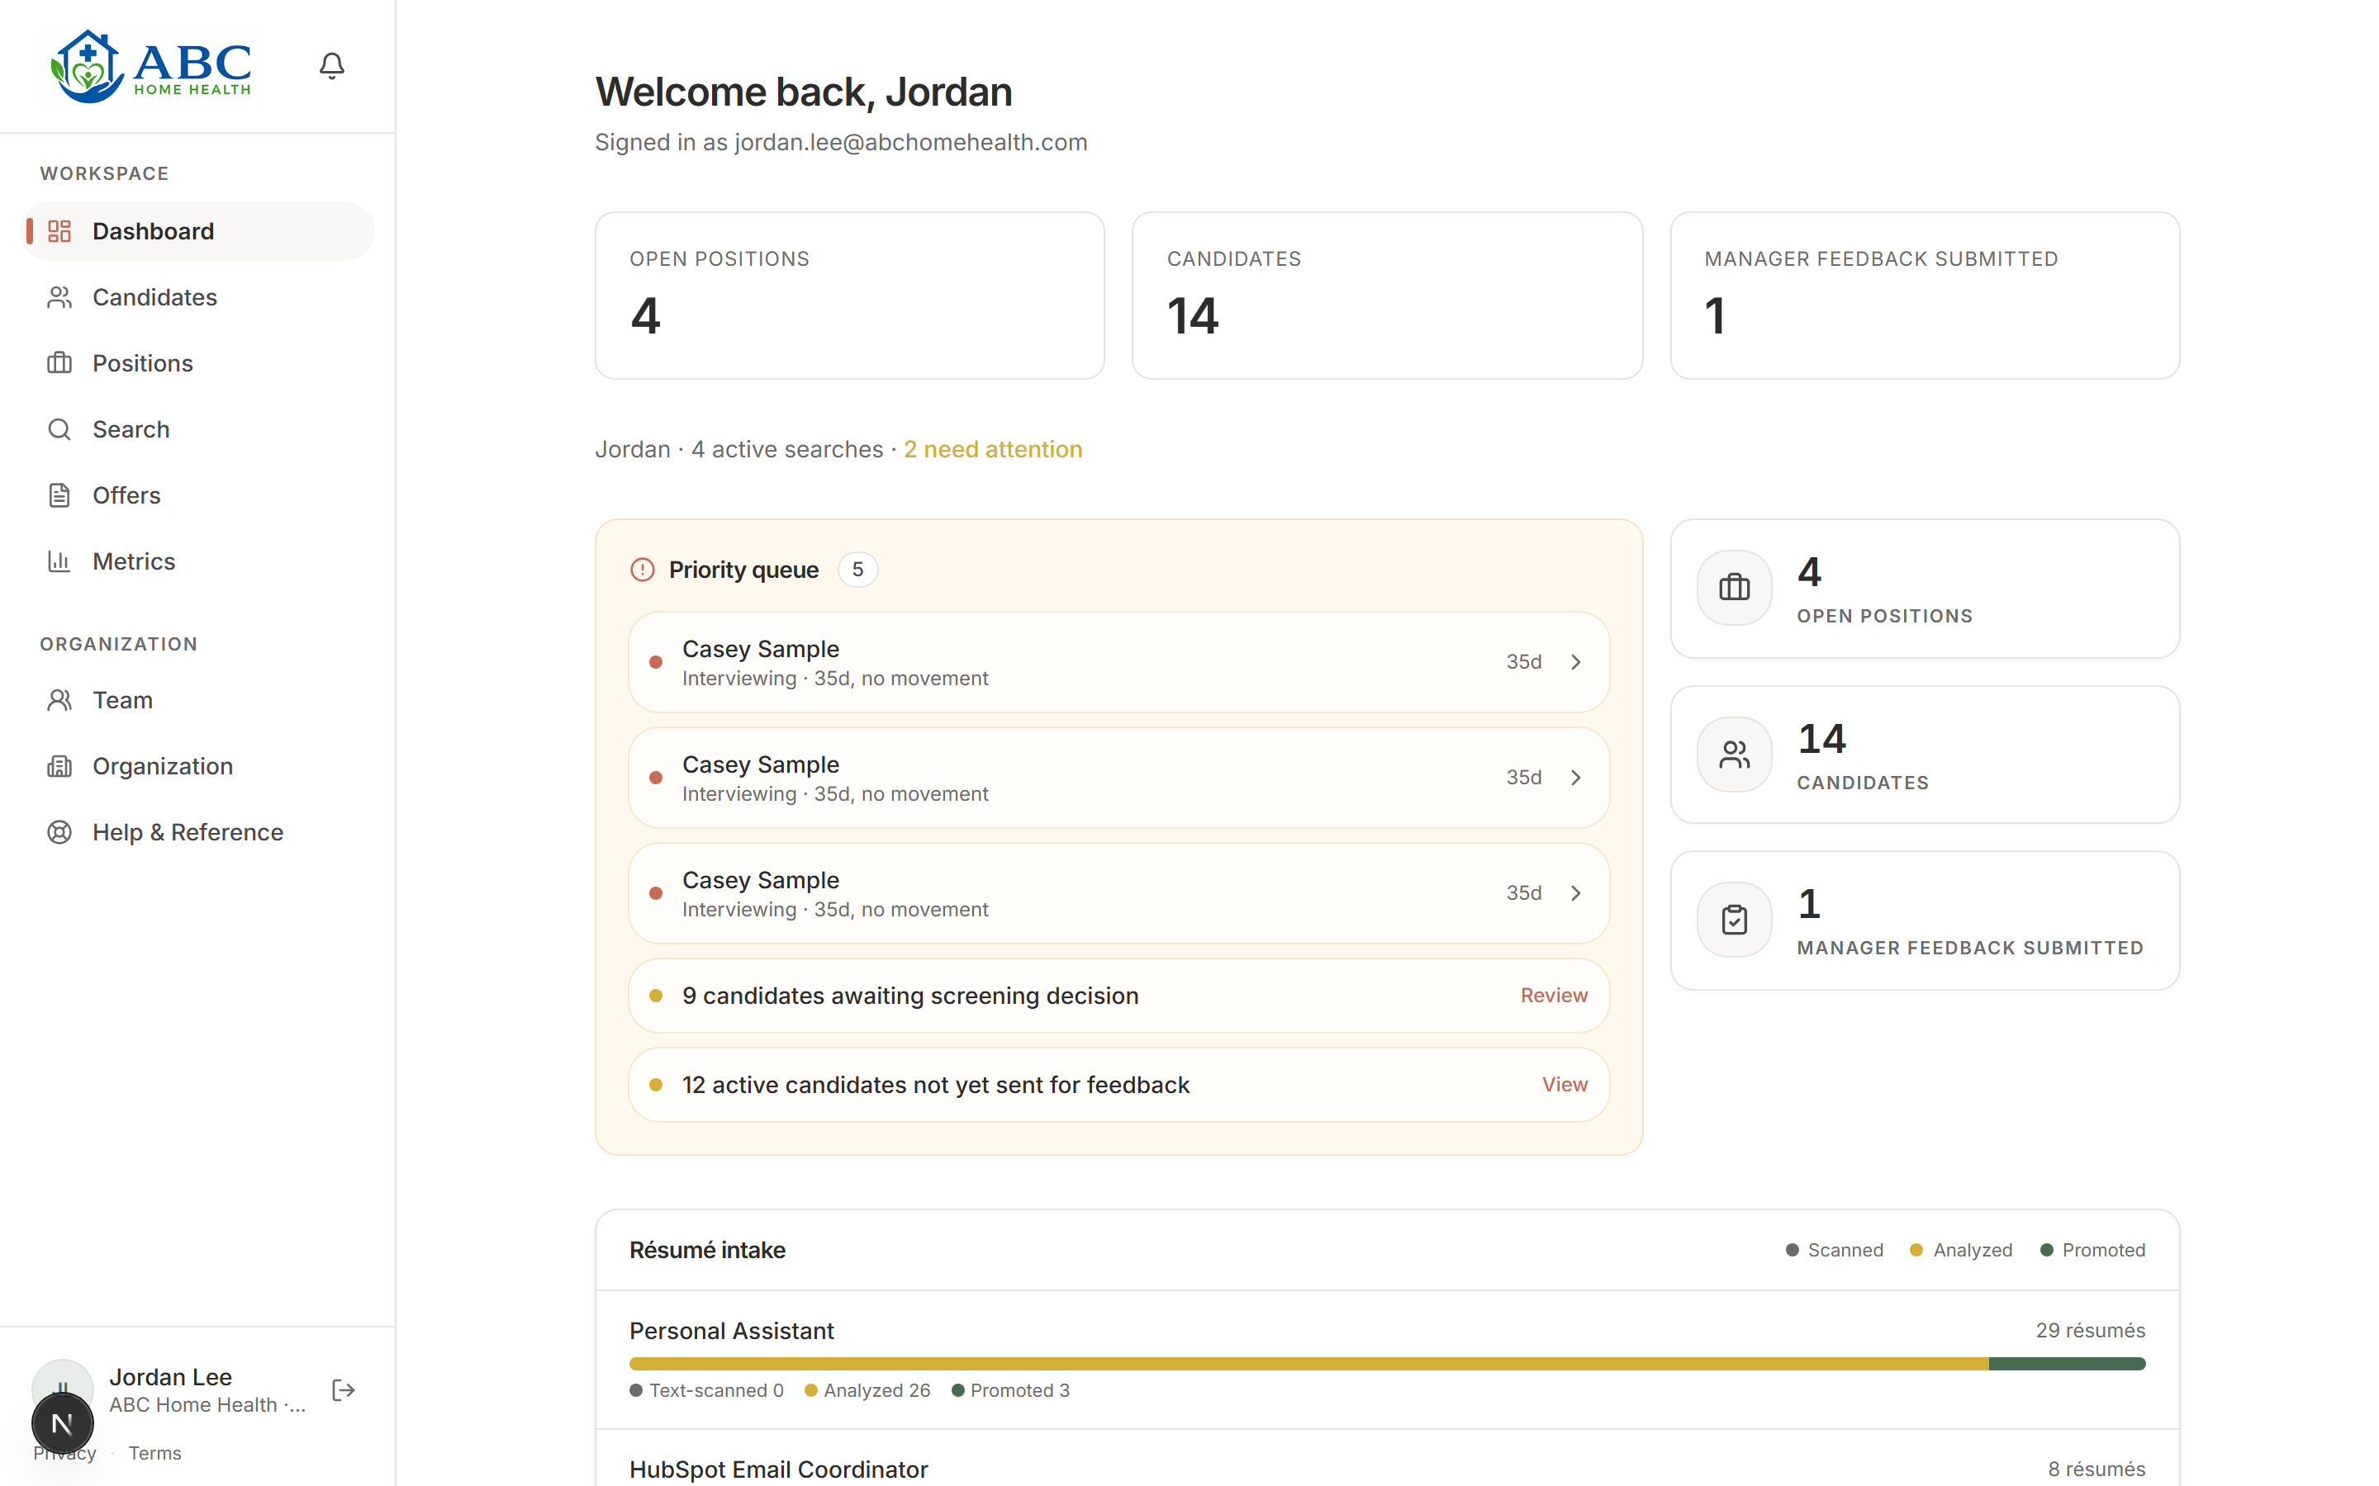Click the Open Positions summary card at top
The width and height of the screenshot is (2379, 1486).
coord(849,296)
